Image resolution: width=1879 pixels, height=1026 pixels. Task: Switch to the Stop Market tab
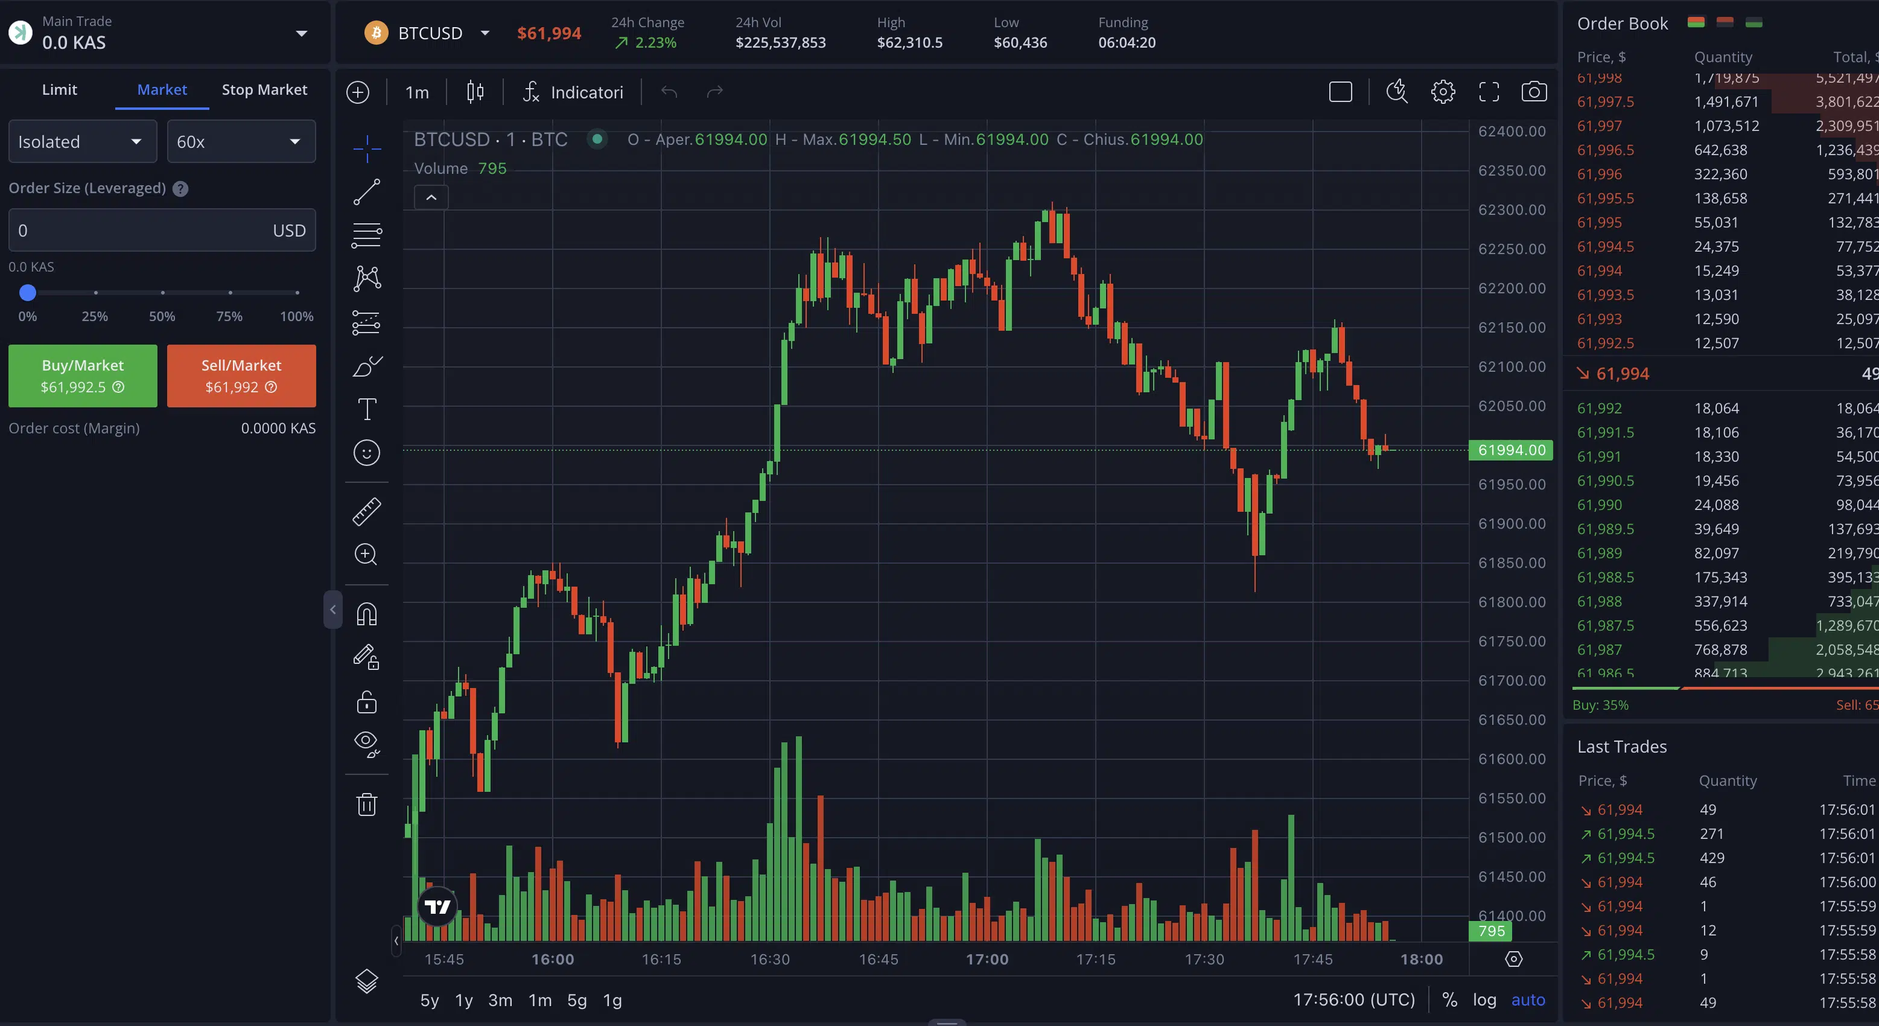[264, 90]
